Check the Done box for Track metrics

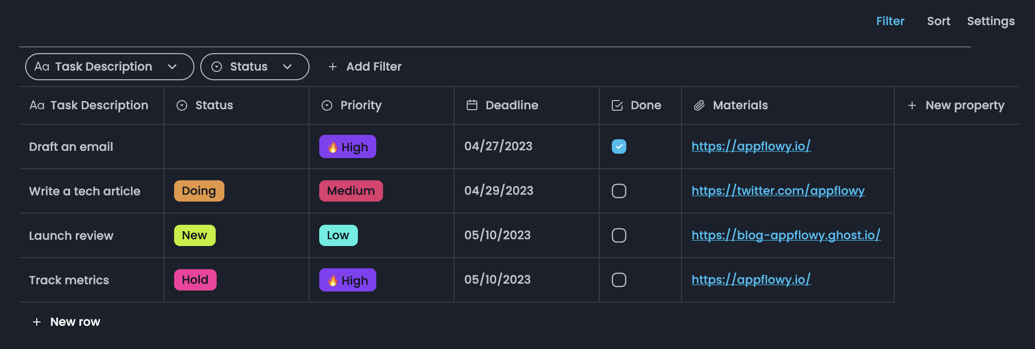(x=619, y=280)
